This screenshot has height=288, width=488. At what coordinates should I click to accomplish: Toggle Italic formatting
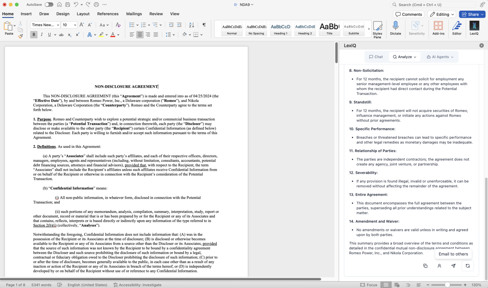tap(42, 35)
